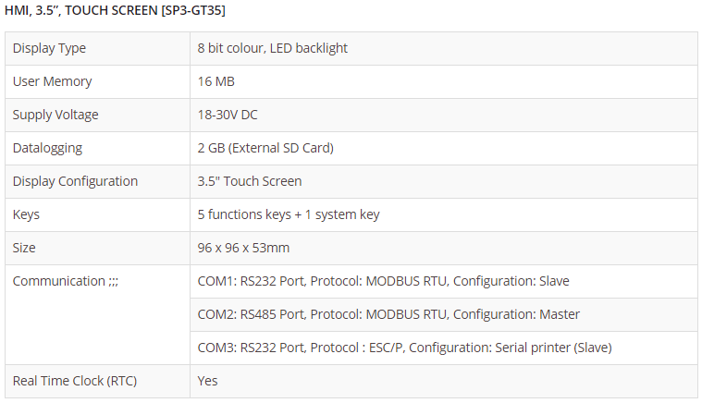Select the "8 bit colour, LED backlight" value
Screen dimensions: 702x403
(x=272, y=48)
